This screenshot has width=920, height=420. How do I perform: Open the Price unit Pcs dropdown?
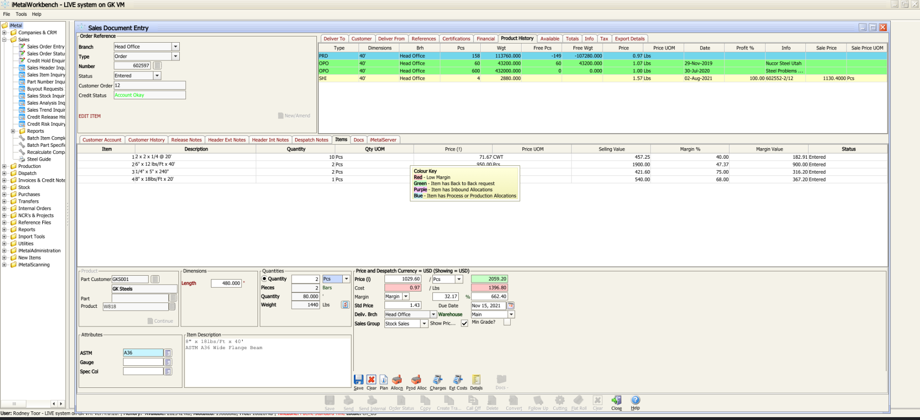click(459, 279)
